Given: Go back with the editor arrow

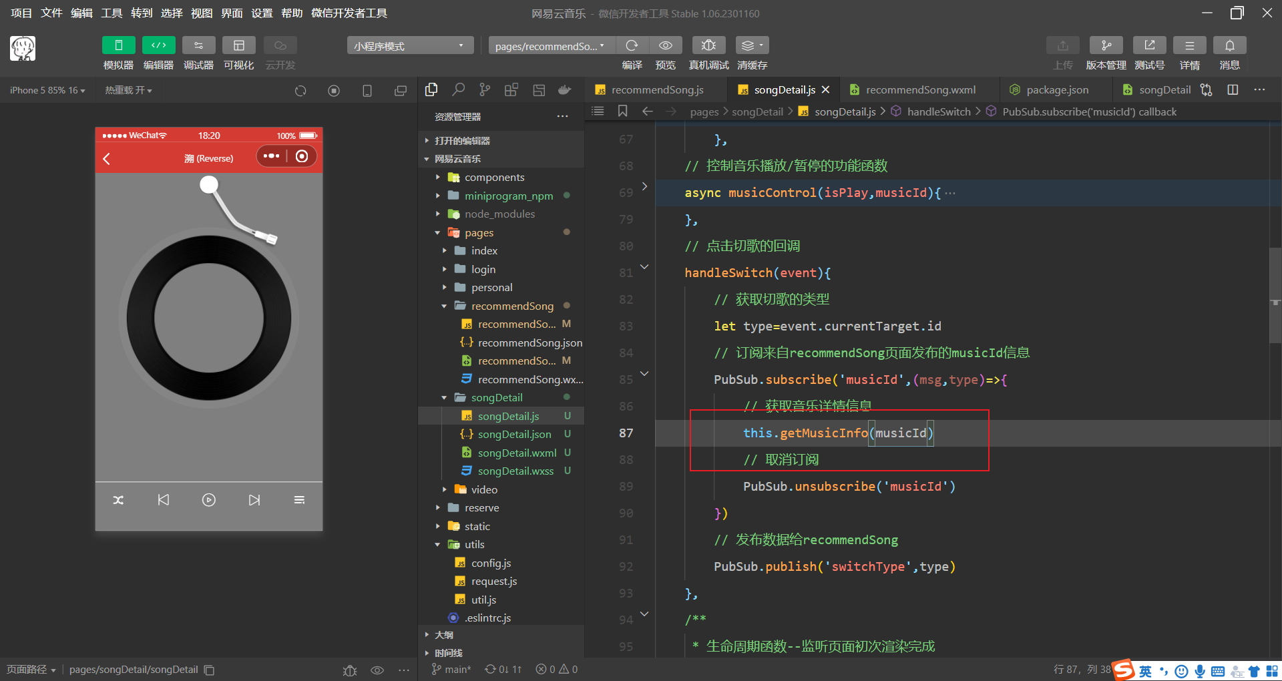Looking at the screenshot, I should pyautogui.click(x=647, y=111).
